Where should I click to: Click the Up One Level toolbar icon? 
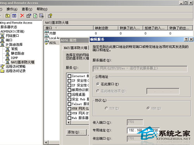tap(7, 16)
